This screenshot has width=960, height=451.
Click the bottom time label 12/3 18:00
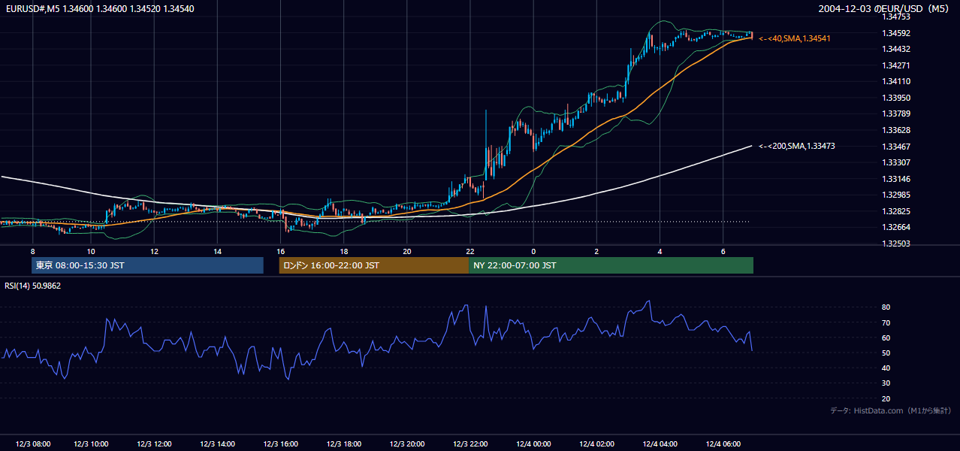pyautogui.click(x=344, y=443)
